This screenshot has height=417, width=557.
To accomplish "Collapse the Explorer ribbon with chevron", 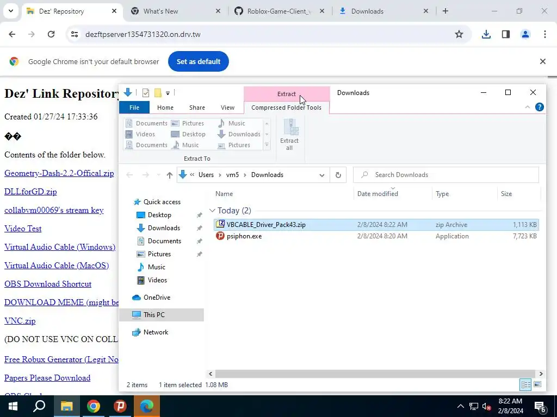I will pyautogui.click(x=528, y=107).
